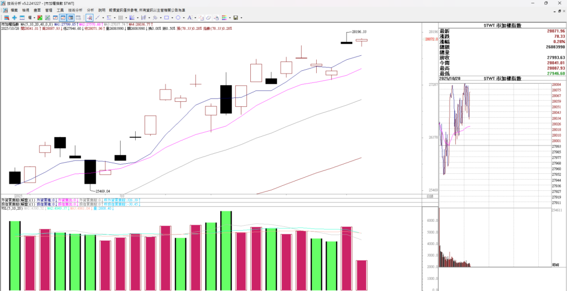Select the rectangle drawing tool

click(167, 18)
